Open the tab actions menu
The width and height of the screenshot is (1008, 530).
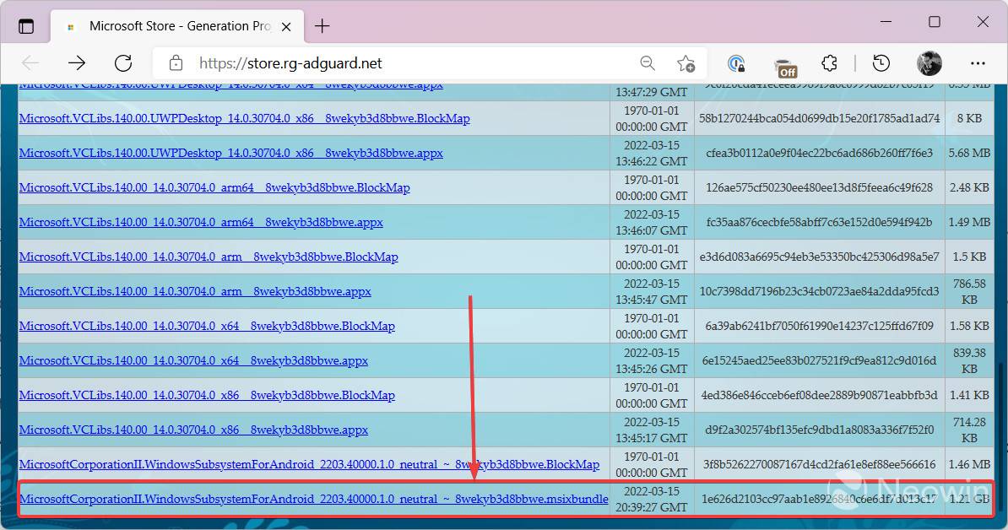(26, 25)
